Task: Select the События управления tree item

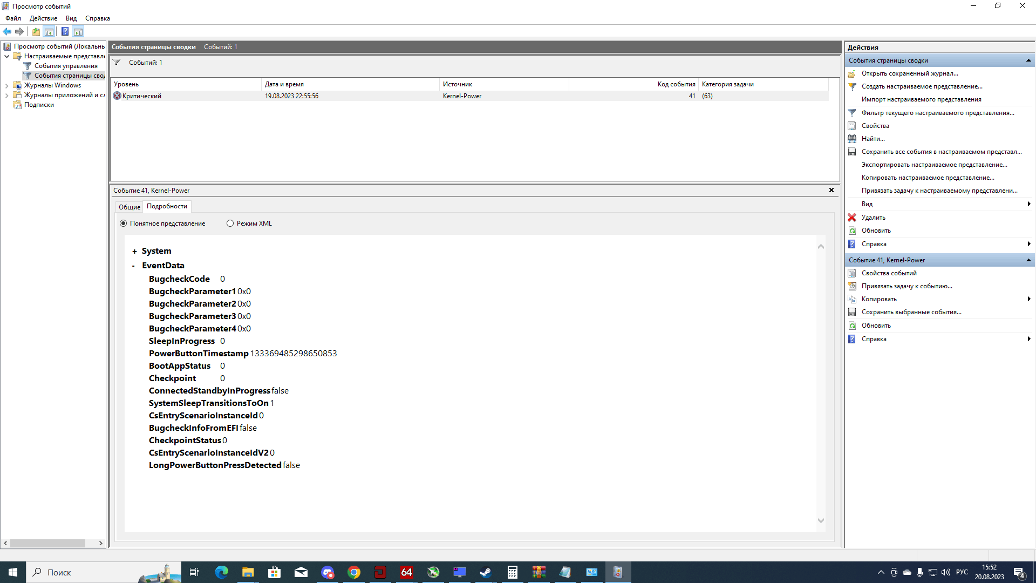Action: coord(66,66)
